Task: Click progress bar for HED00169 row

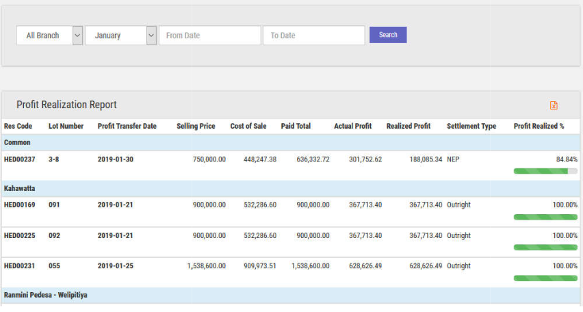Action: pos(545,217)
